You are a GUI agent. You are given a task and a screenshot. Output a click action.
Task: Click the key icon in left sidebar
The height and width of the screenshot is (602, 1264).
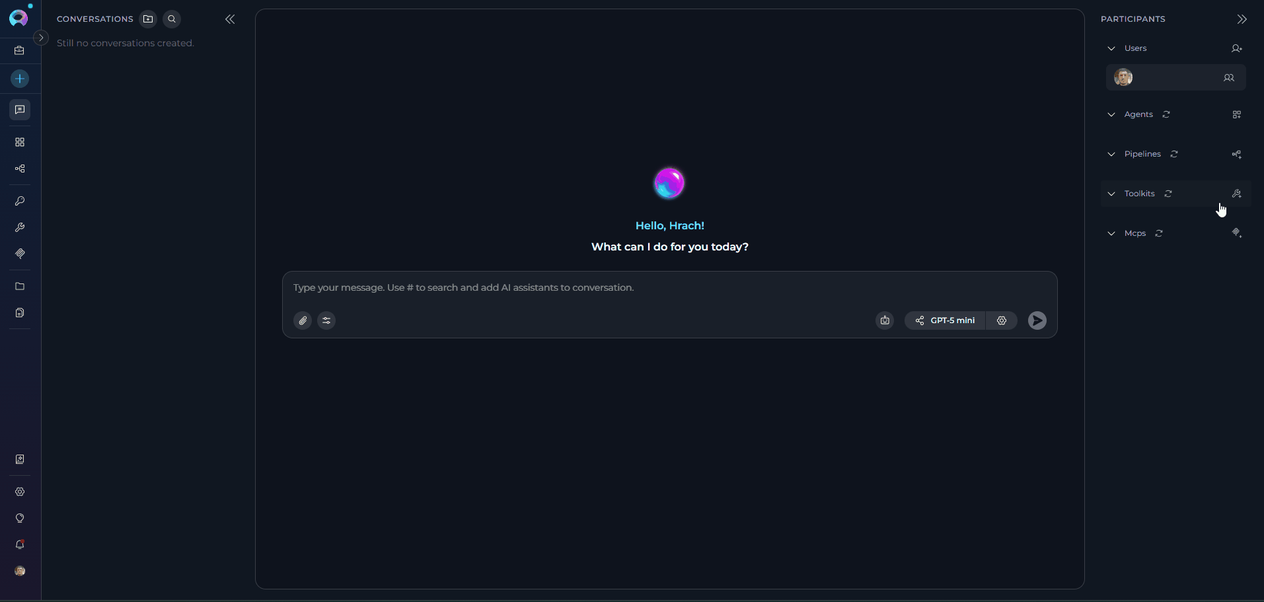[x=20, y=201]
